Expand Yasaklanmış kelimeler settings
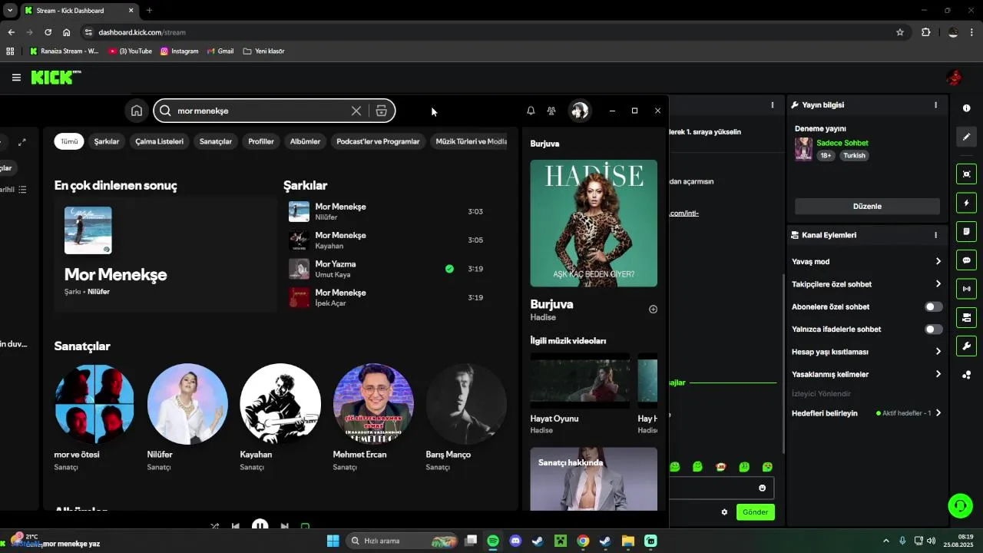The height and width of the screenshot is (553, 983). click(866, 375)
